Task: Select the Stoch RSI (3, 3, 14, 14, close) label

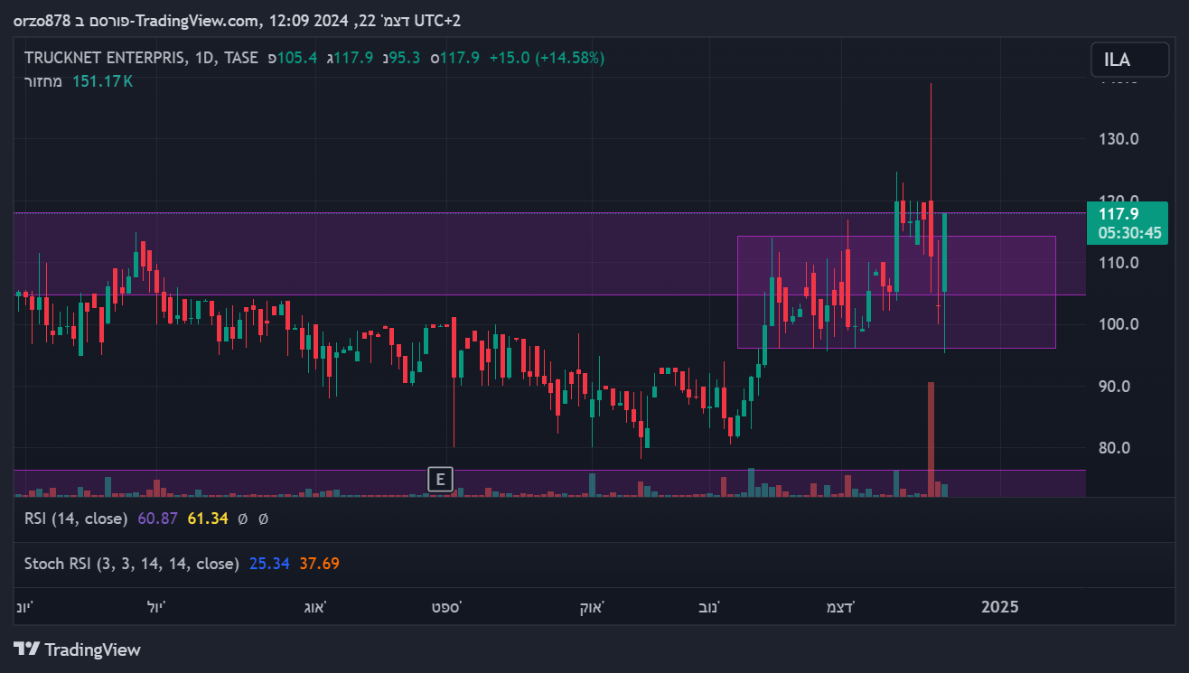Action: point(131,564)
